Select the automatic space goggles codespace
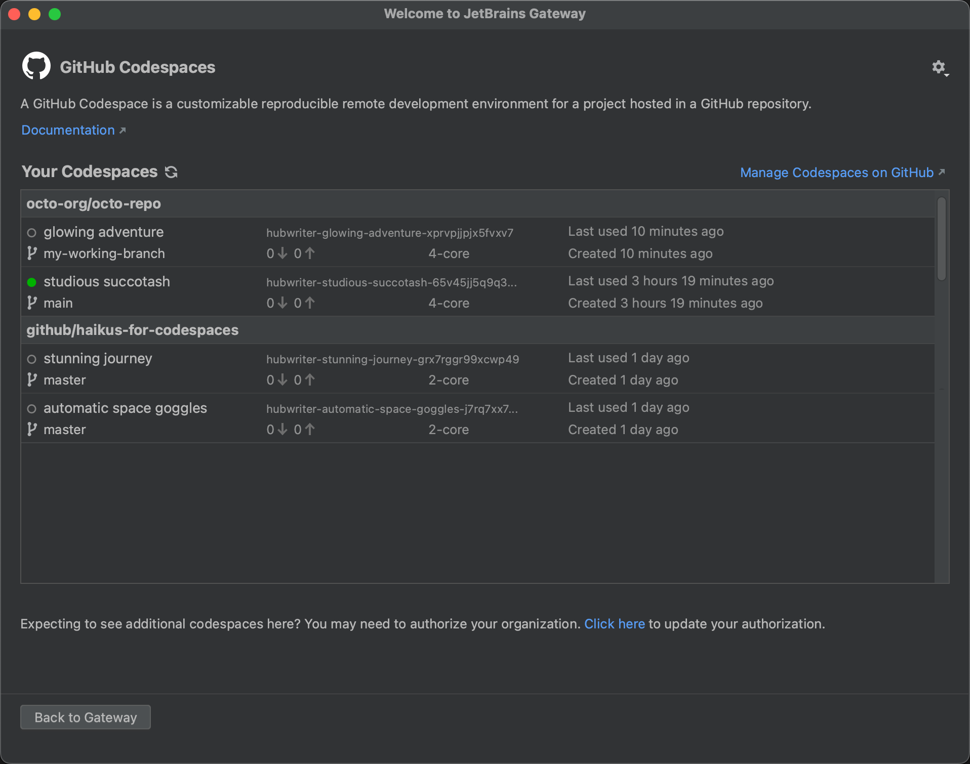Image resolution: width=970 pixels, height=764 pixels. (x=478, y=418)
